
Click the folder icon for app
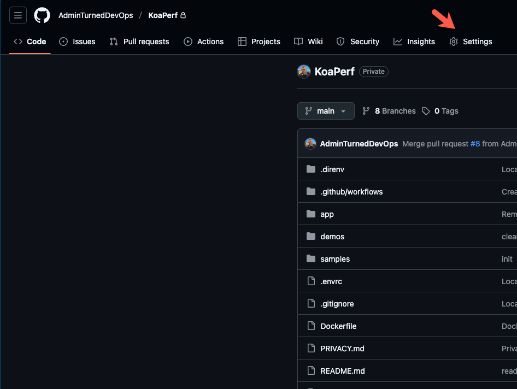click(x=311, y=214)
